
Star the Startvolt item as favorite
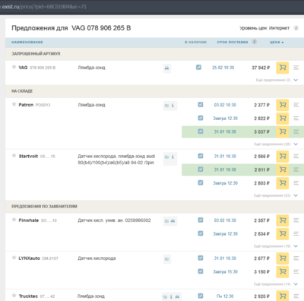pyautogui.click(x=14, y=156)
